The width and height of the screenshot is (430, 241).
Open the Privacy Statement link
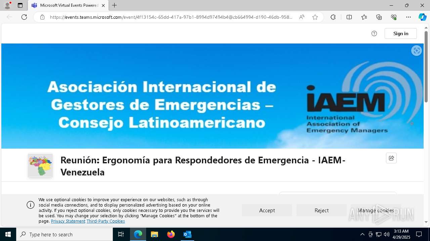click(x=68, y=221)
